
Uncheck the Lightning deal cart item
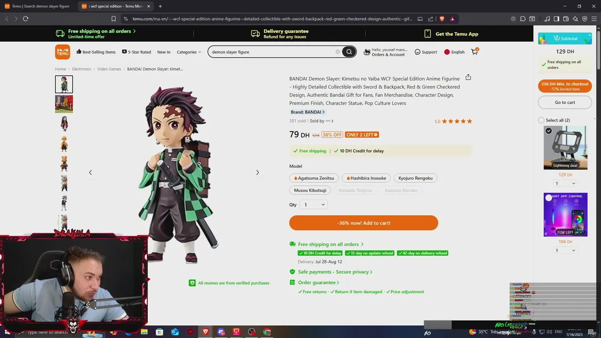tap(548, 131)
